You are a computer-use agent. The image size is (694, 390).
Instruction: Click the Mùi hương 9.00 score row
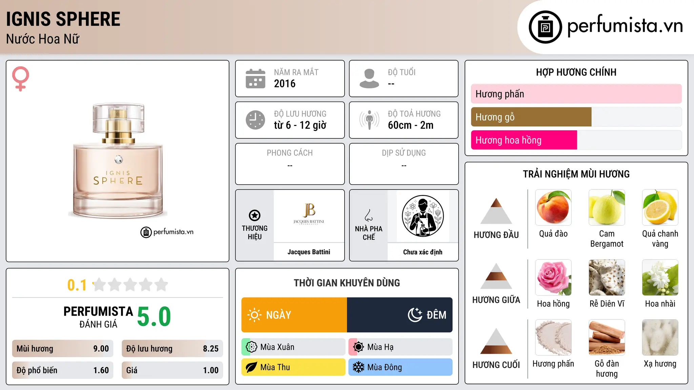click(x=63, y=349)
